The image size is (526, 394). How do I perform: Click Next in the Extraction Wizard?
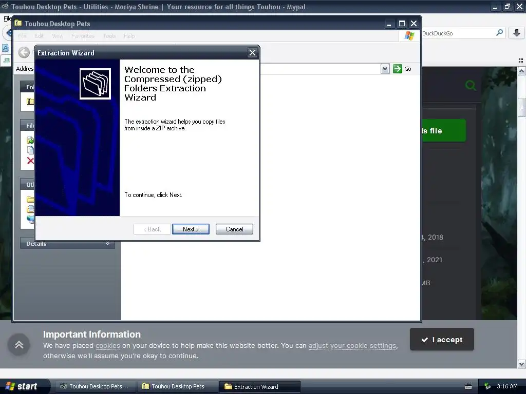191,229
